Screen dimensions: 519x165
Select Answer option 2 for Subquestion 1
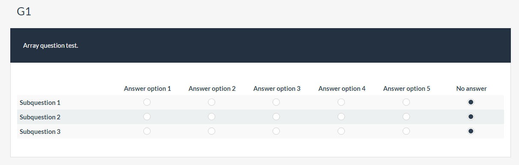[212, 102]
